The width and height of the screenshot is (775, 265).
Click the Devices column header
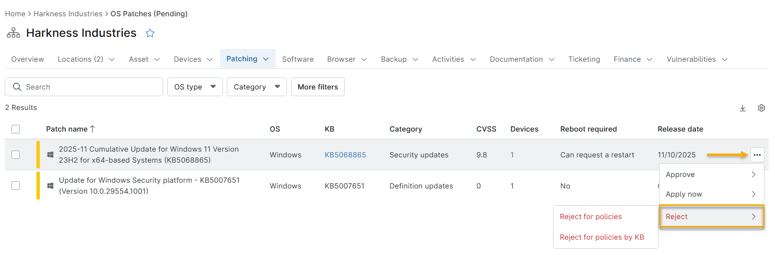coord(524,129)
